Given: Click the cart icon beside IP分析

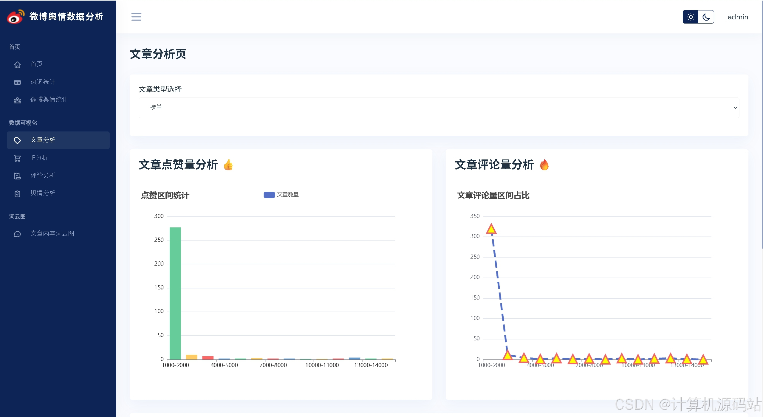Looking at the screenshot, I should [x=17, y=158].
